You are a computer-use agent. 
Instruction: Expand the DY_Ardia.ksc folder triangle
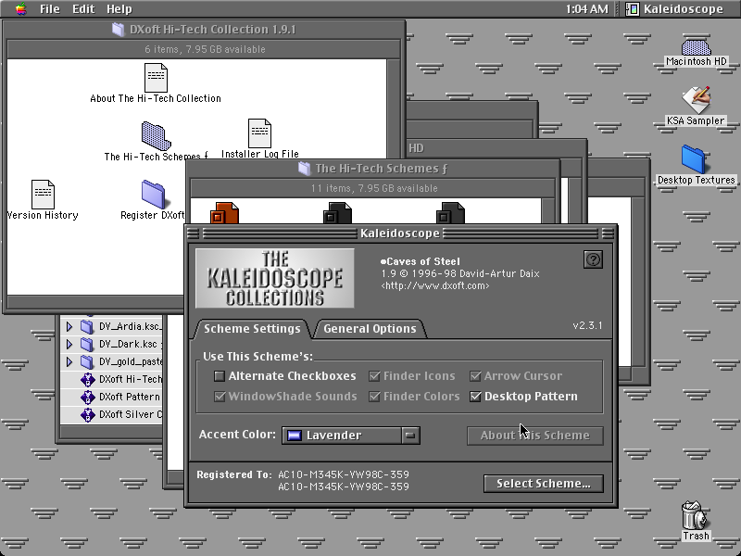click(69, 326)
